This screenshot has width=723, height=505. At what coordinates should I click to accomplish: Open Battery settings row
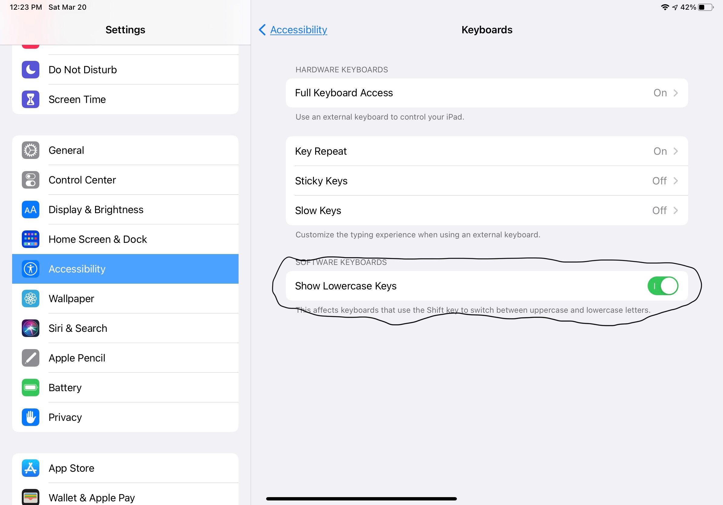(x=125, y=387)
